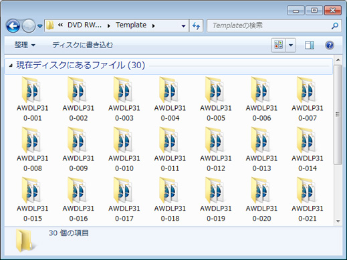
Task: Select folder AWDLP310-019
Action: [216, 200]
